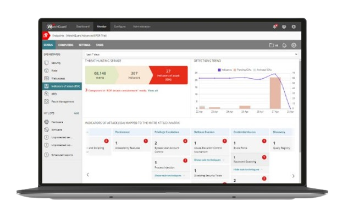Click the View all link
Image resolution: width=348 pixels, height=217 pixels.
point(153,90)
